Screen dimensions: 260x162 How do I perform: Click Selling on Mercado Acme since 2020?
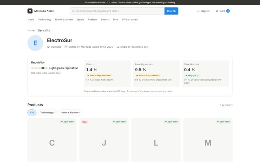91,47
